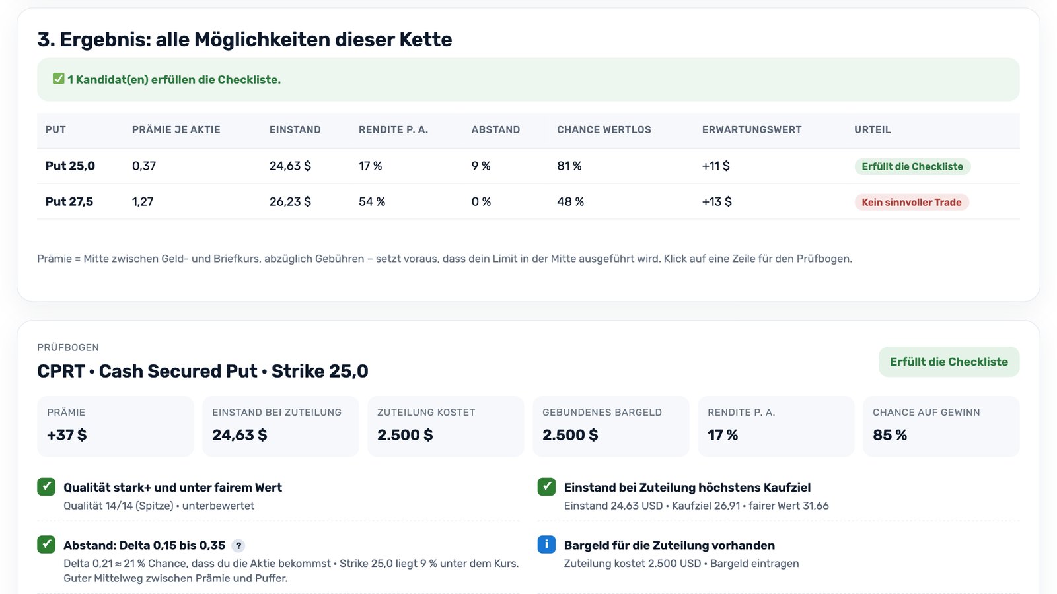Click the RENDITE P. A. table header

coord(393,130)
